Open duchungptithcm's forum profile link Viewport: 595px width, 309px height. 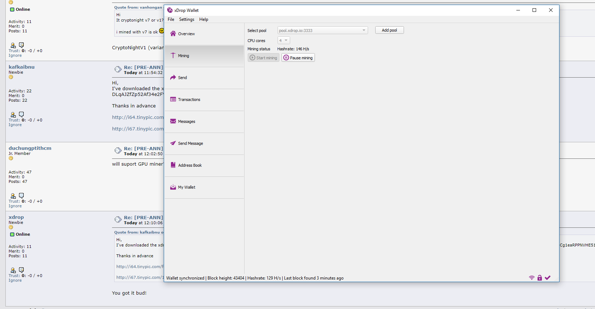coord(30,148)
